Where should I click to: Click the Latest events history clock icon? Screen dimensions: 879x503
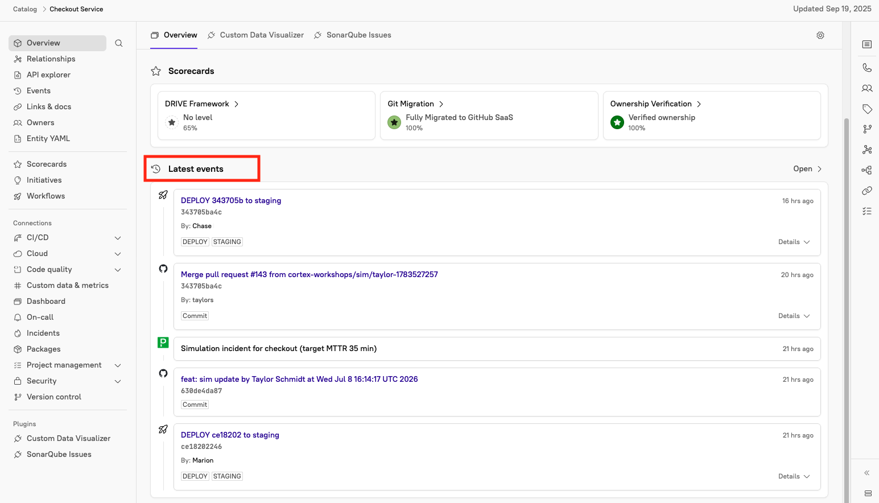coord(156,169)
